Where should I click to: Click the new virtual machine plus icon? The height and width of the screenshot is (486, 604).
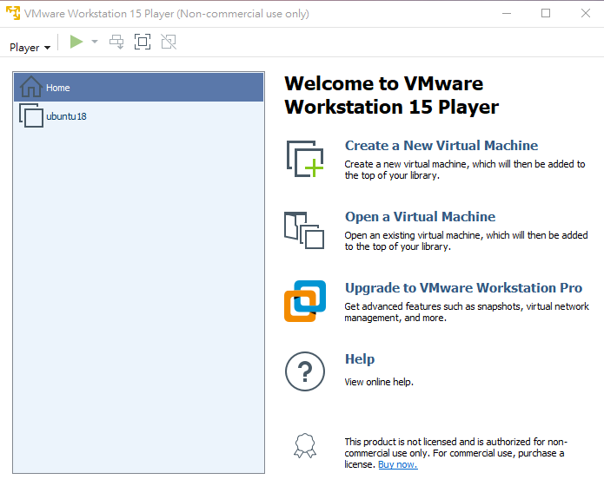[305, 159]
